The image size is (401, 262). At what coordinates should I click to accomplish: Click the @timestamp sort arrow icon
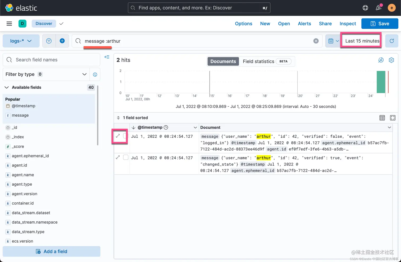pos(133,128)
